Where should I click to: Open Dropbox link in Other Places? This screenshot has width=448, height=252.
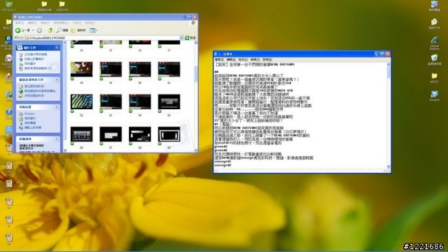27,113
